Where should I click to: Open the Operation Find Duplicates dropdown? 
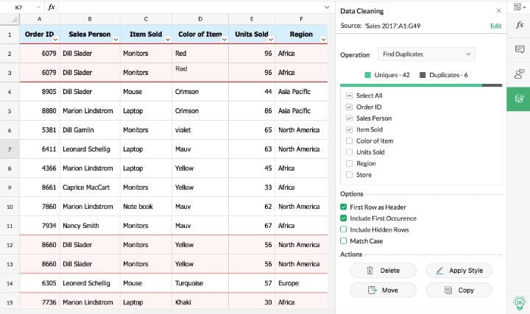426,54
